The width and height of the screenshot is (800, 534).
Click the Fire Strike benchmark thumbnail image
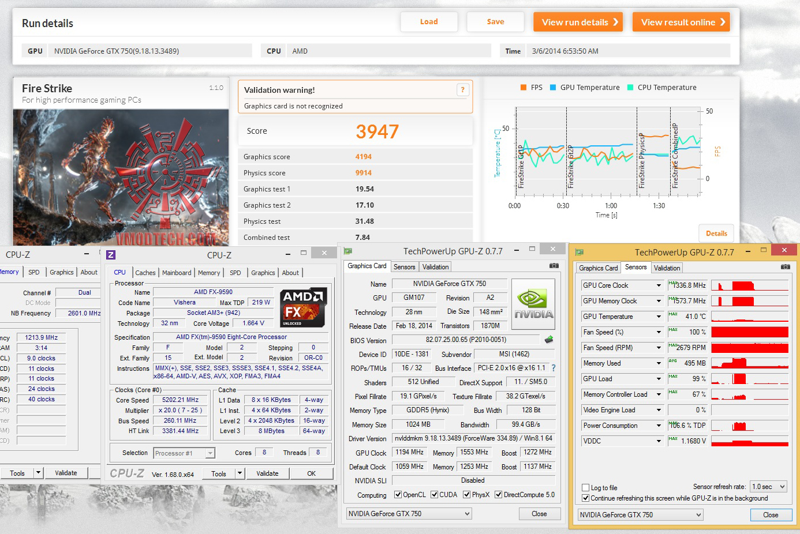pyautogui.click(x=121, y=178)
